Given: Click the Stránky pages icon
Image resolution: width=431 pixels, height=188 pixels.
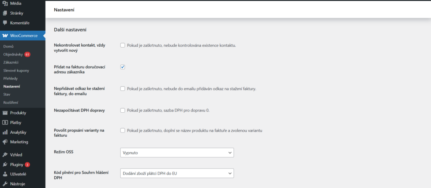Looking at the screenshot, I should (5, 13).
